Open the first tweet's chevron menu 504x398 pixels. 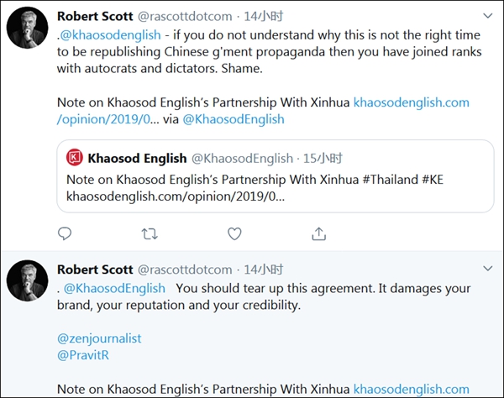[487, 15]
